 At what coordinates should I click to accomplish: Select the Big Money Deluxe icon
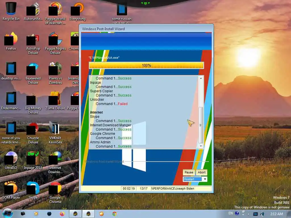pyautogui.click(x=33, y=103)
